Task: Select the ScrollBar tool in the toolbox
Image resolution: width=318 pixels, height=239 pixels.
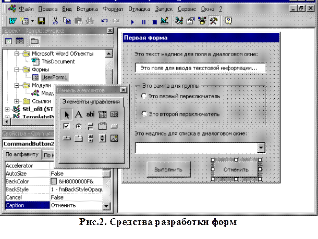Action: click(x=91, y=139)
